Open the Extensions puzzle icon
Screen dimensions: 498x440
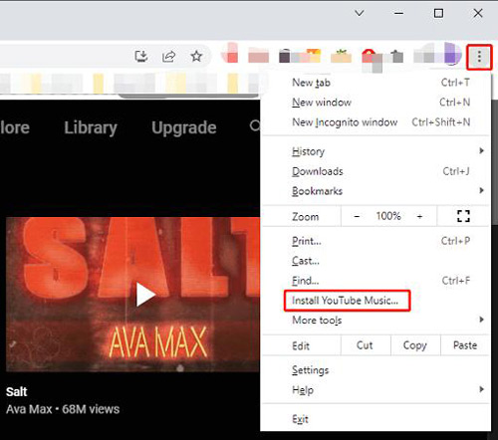[x=396, y=56]
